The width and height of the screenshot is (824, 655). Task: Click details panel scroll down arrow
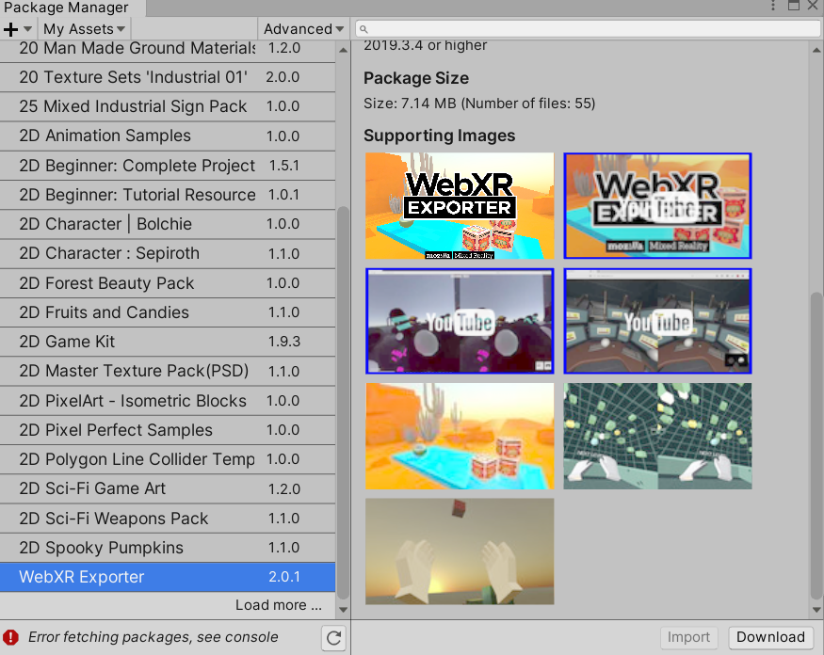pos(816,610)
